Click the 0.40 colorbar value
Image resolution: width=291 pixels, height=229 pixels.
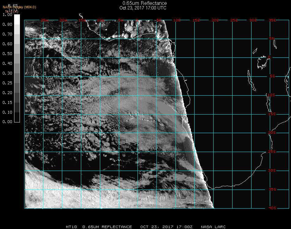7,64
